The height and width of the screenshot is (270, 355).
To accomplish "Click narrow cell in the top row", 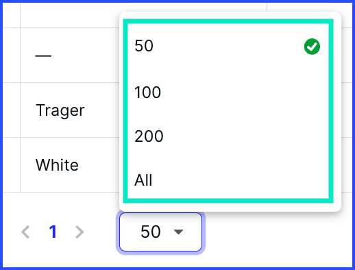I will [x=12, y=15].
